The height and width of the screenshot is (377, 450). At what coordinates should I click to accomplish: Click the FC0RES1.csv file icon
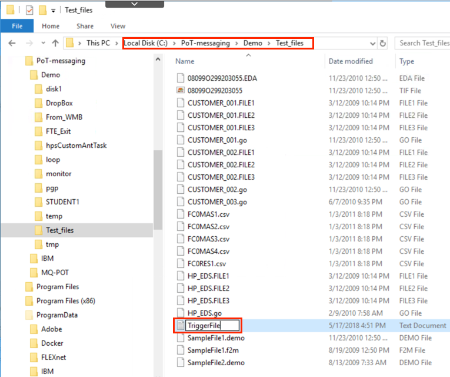[x=180, y=263]
